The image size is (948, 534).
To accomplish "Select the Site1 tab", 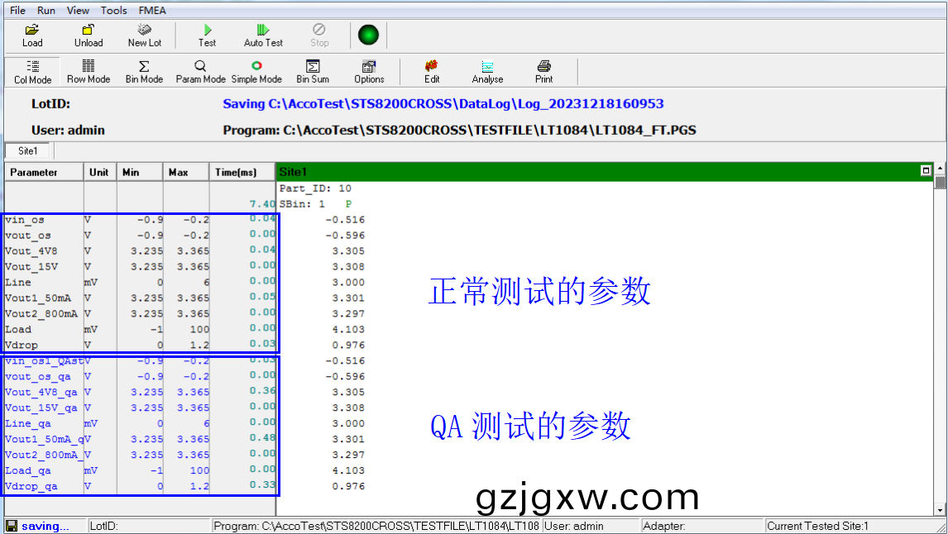I will [27, 150].
